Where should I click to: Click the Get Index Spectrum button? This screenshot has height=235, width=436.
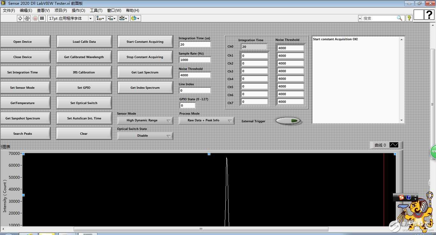pos(145,87)
